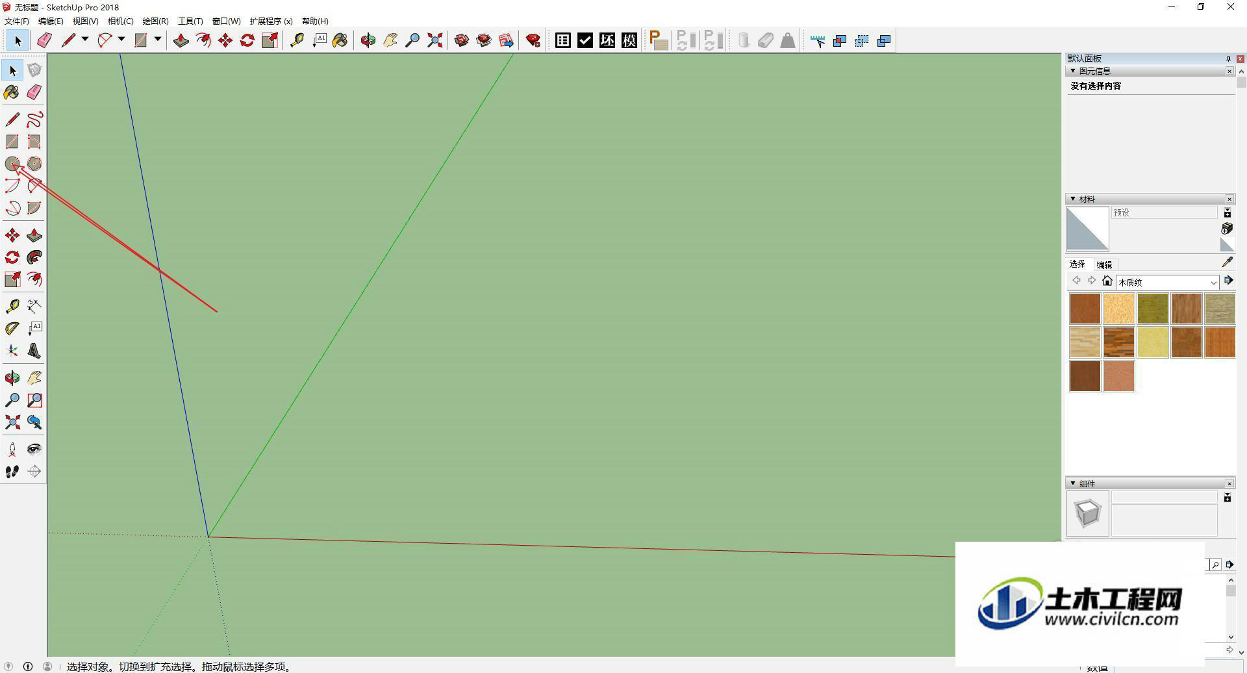Open the 相机(C) menu

[120, 21]
